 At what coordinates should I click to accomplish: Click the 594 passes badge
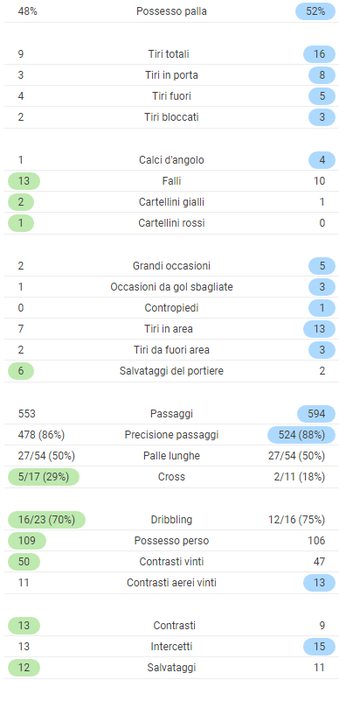(x=316, y=415)
